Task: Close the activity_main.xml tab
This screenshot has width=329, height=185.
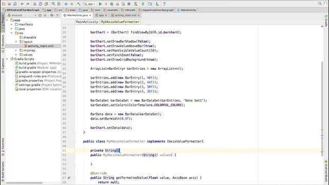Action: pyautogui.click(x=139, y=15)
